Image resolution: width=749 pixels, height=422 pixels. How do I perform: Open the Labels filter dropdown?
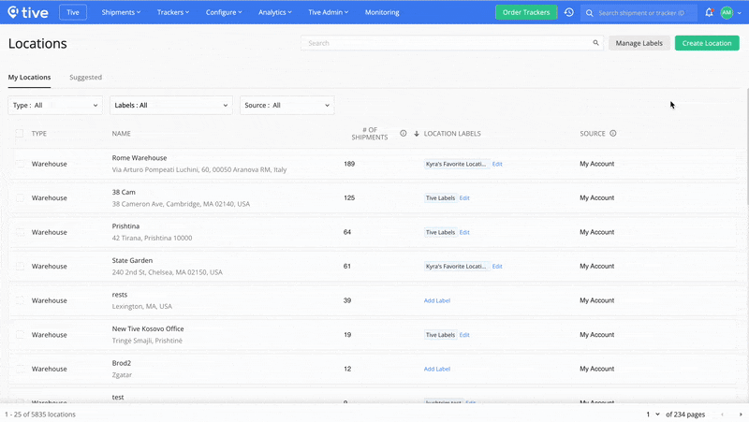[171, 105]
